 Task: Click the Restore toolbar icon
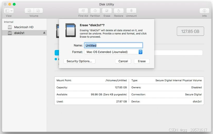119,11
